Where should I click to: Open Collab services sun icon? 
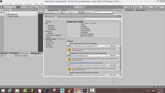point(126,7)
